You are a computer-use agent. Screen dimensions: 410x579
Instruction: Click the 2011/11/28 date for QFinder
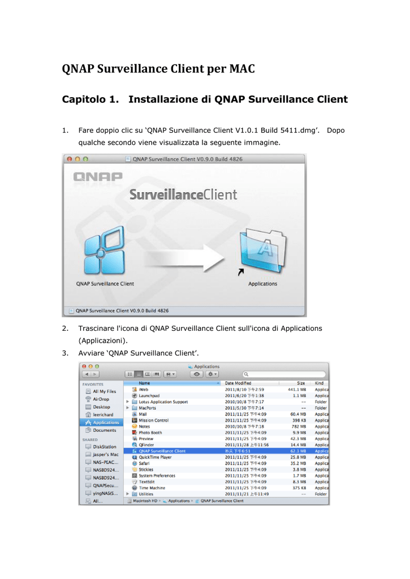point(247,445)
